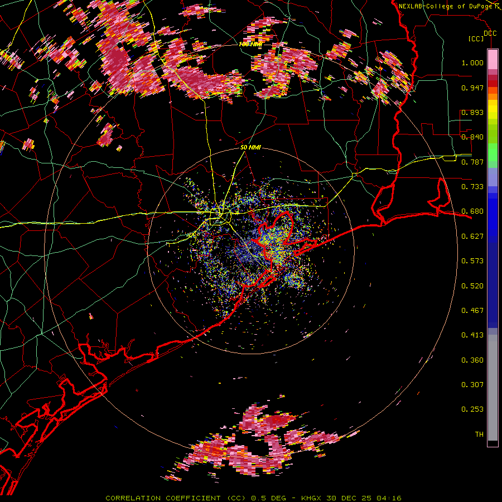This screenshot has width=502, height=502.
Task: Click the "0.5 DEG" elevation text in the caption
Action: click(270, 498)
